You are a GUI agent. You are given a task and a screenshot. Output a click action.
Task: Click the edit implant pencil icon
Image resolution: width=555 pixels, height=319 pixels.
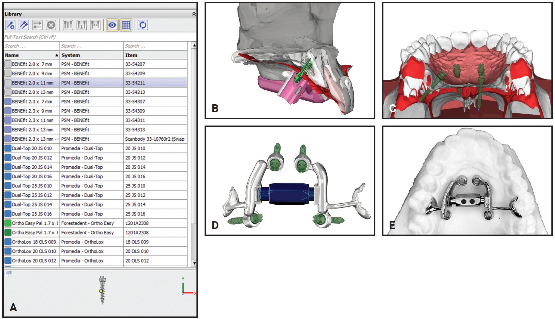click(24, 25)
